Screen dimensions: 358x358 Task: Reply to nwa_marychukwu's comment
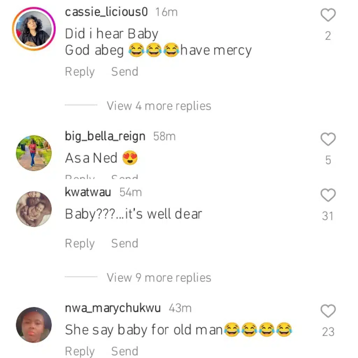(80, 351)
